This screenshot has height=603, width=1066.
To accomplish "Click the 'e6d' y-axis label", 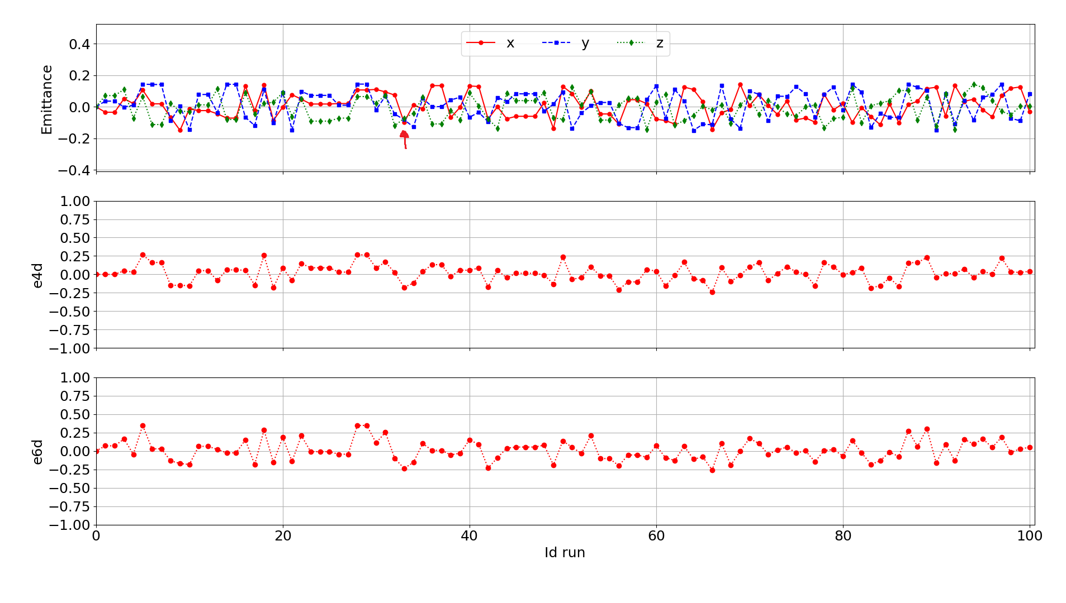I will (37, 452).
